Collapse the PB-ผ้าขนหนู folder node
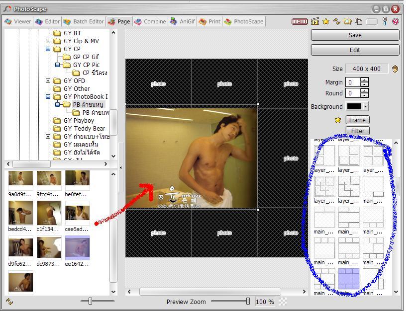The width and height of the screenshot is (417, 311). point(57,105)
